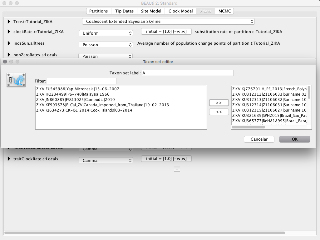Click the Cancelar button
The height and width of the screenshot is (240, 320).
(259, 139)
